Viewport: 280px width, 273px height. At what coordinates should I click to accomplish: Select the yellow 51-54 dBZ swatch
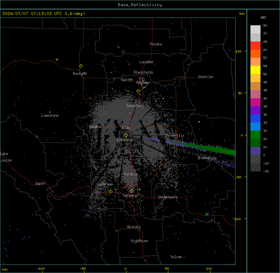pos(255,70)
